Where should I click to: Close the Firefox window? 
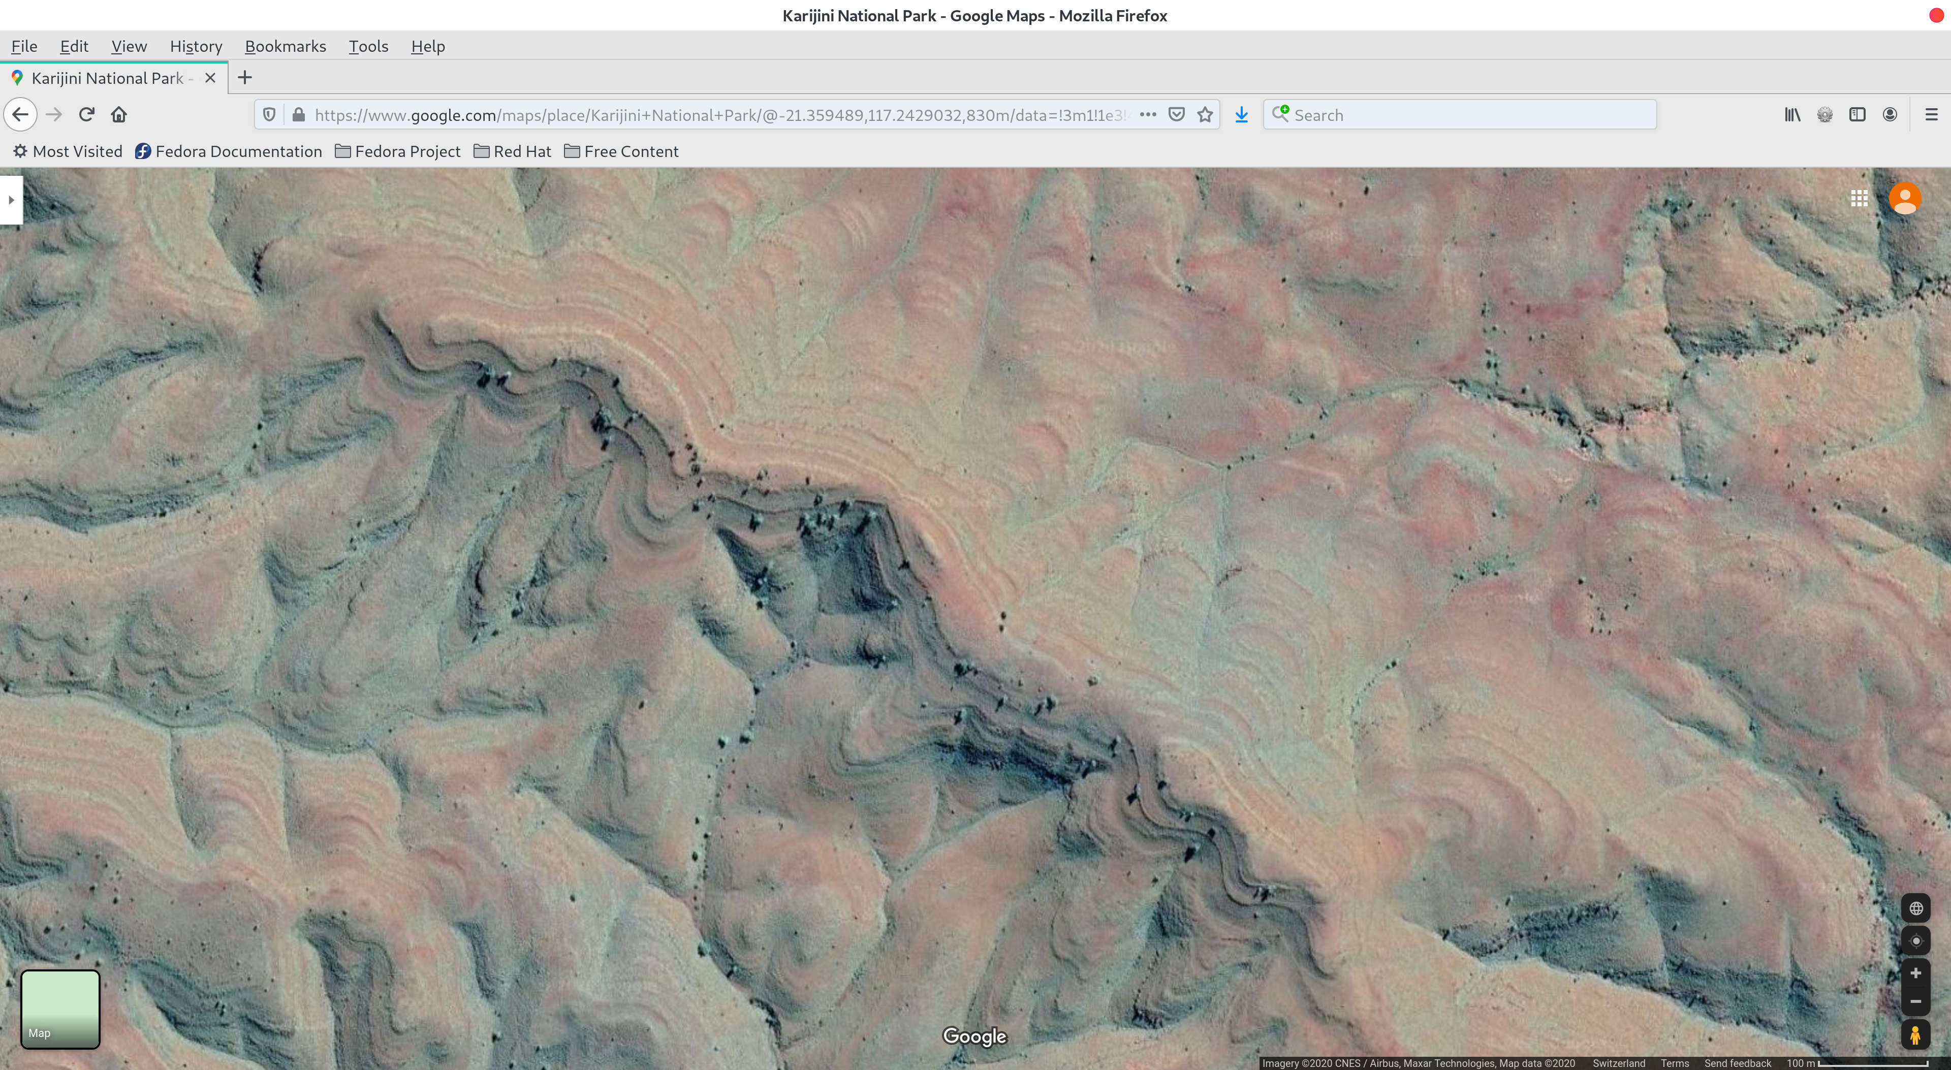tap(1936, 16)
